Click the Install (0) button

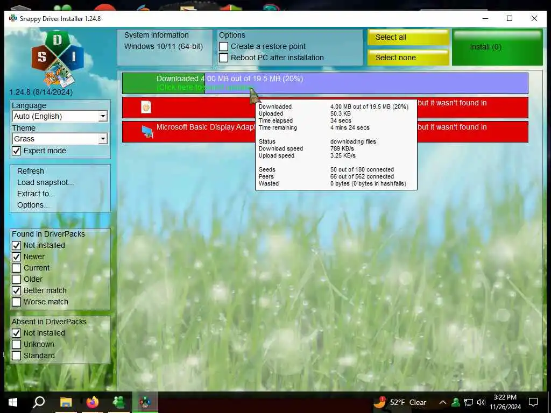pyautogui.click(x=497, y=47)
